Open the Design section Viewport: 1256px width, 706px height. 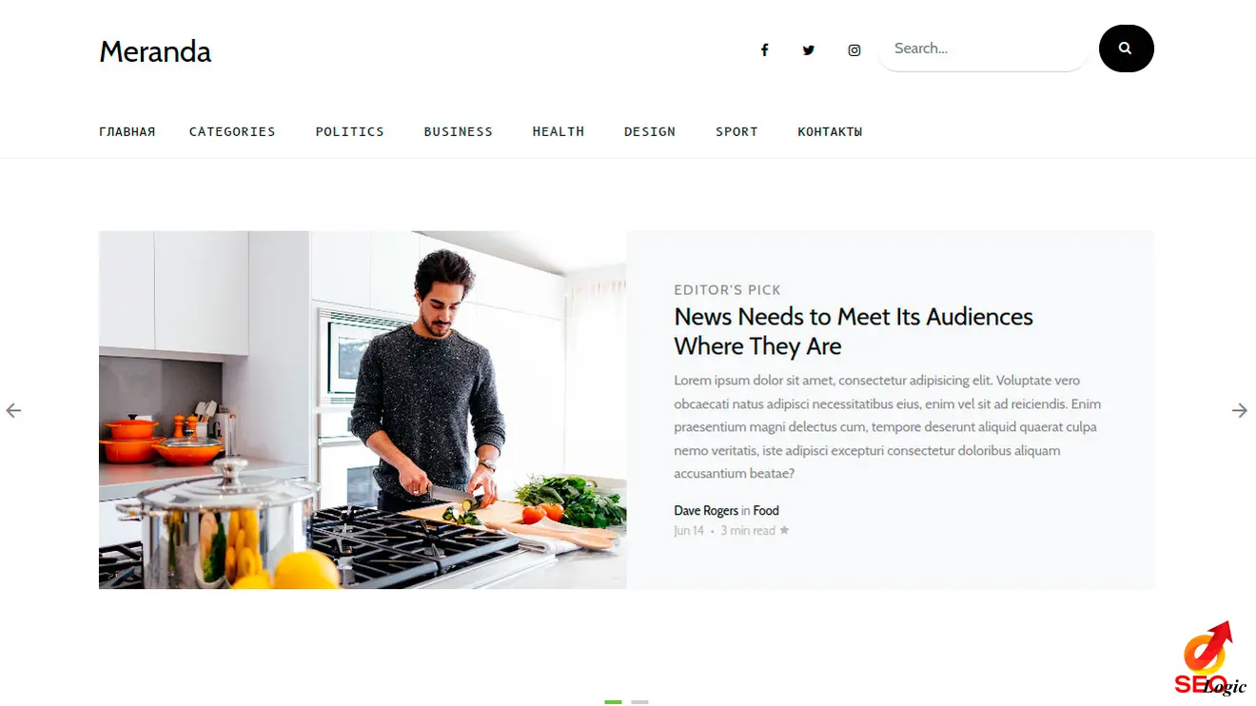point(650,131)
